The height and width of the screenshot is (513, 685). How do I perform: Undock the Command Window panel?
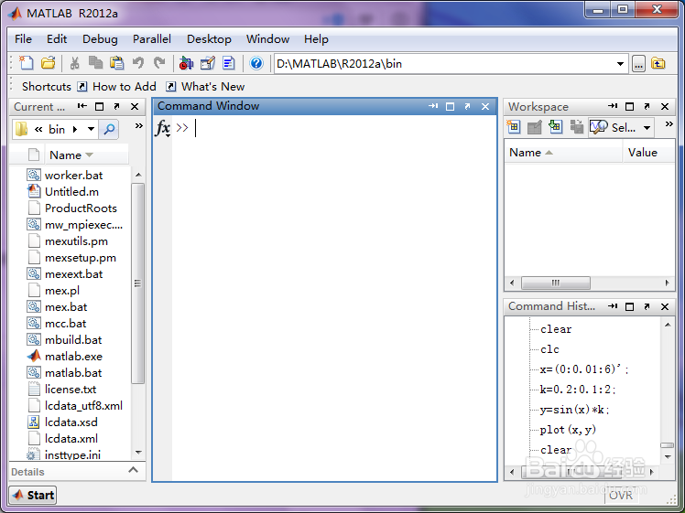(x=467, y=106)
